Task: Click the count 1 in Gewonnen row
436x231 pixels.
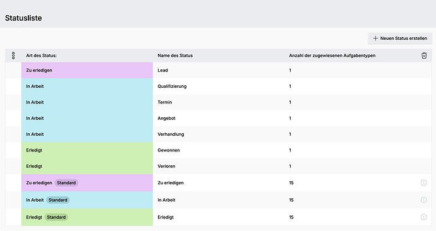Action: [x=290, y=150]
